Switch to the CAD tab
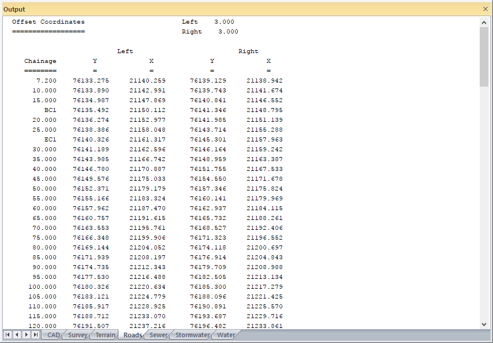Viewport: 493px width, 343px height. point(53,335)
